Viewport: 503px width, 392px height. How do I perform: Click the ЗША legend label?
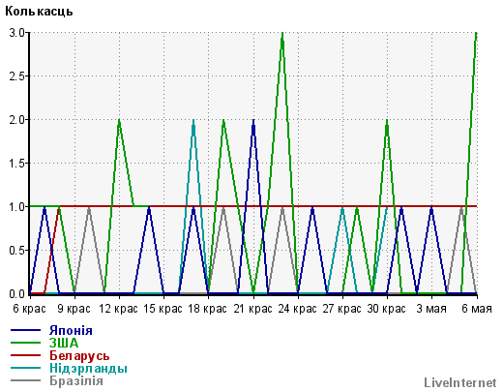(x=64, y=343)
